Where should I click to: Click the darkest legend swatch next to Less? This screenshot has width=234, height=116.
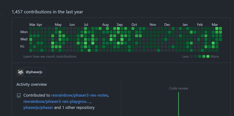pos(192,57)
